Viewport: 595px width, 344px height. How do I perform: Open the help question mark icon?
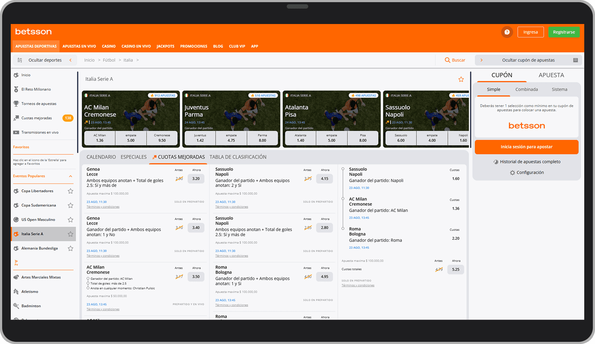[x=507, y=32]
